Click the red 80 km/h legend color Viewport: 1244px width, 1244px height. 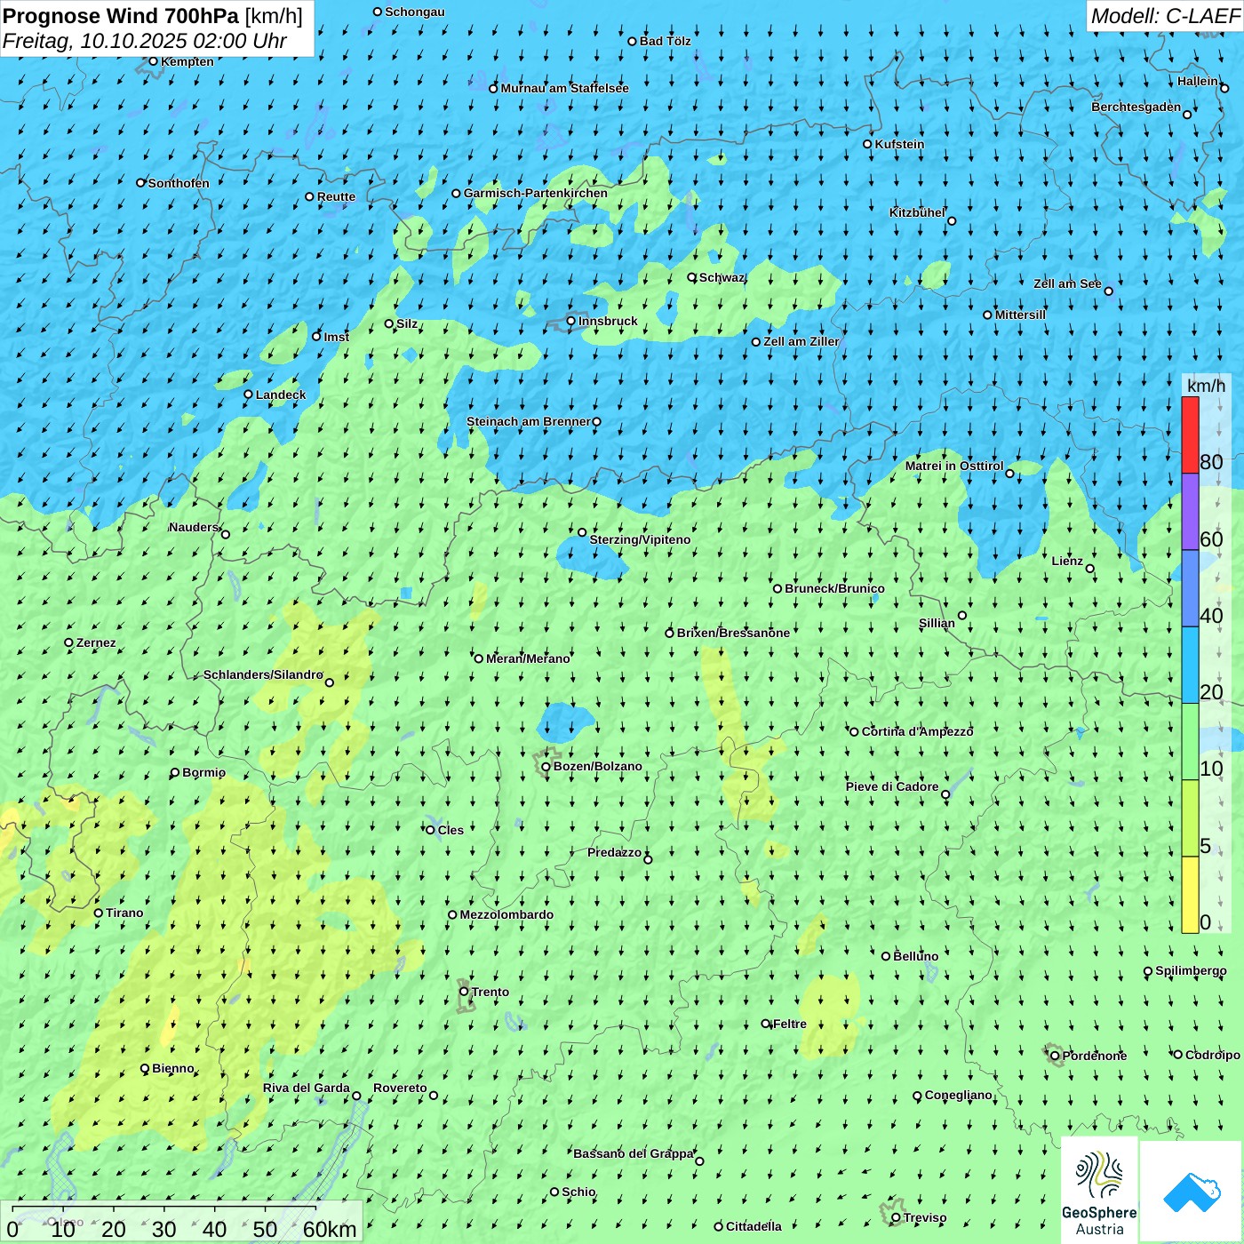click(x=1190, y=435)
